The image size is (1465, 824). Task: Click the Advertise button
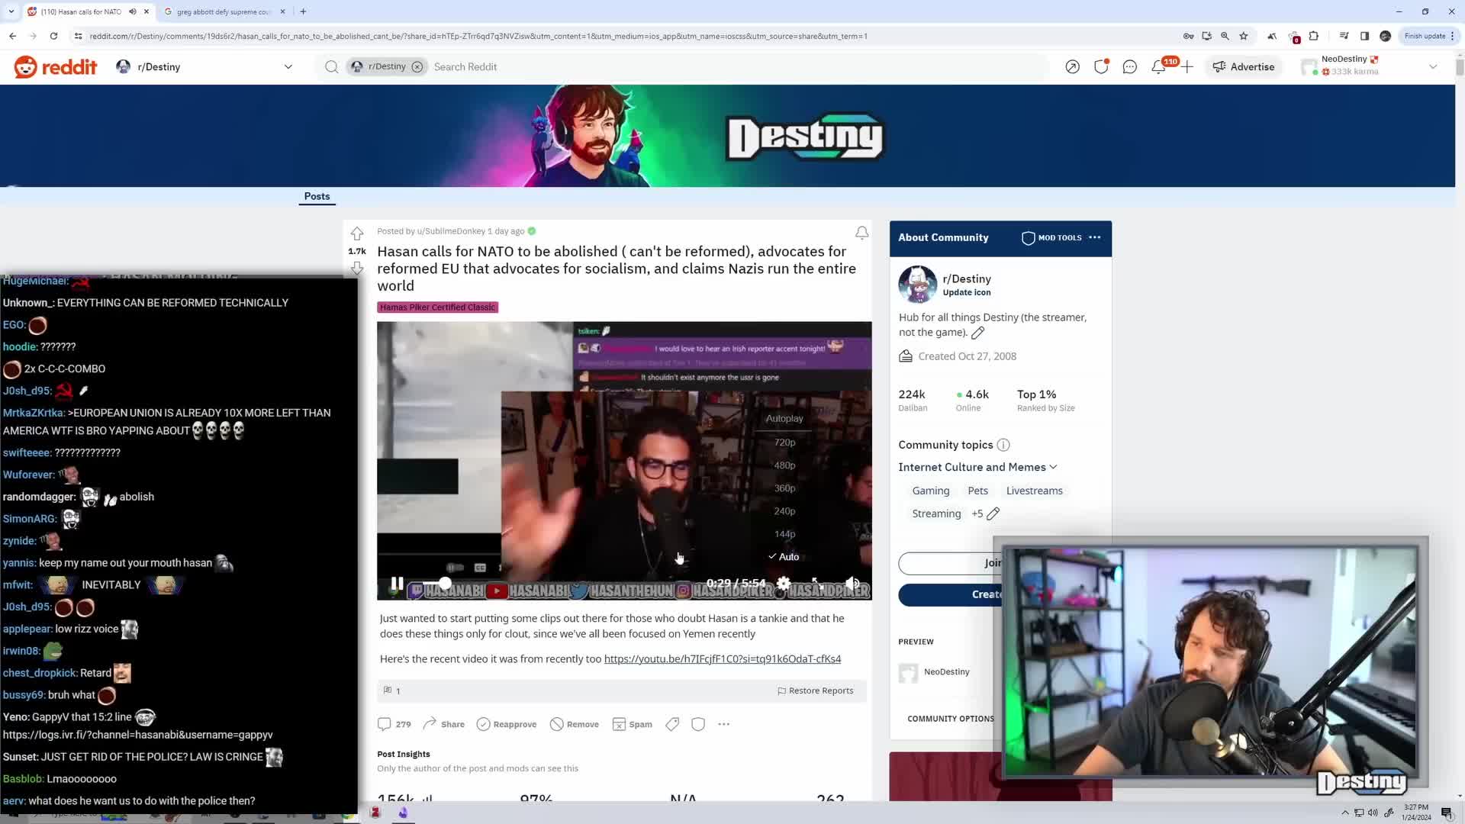click(1244, 67)
